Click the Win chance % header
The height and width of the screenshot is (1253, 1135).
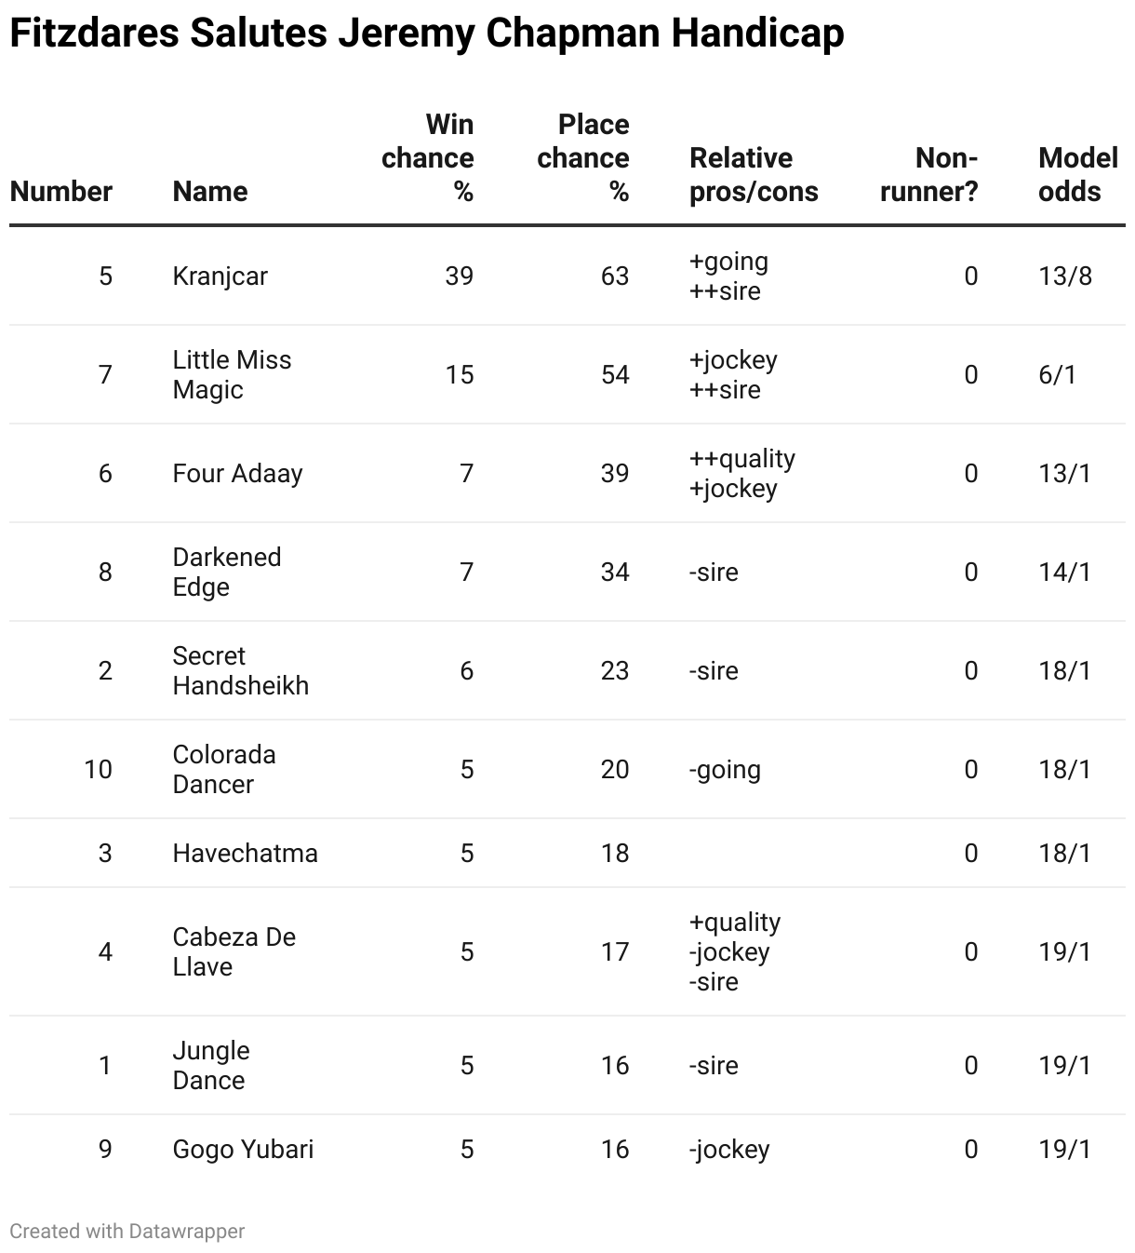tap(428, 158)
